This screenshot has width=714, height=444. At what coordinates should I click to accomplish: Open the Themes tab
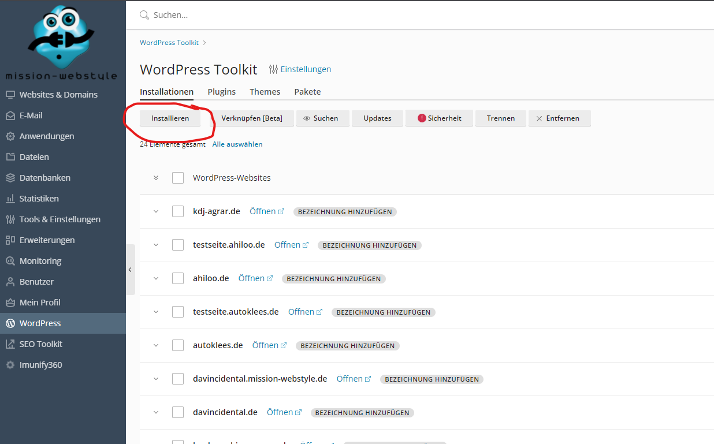pos(265,92)
